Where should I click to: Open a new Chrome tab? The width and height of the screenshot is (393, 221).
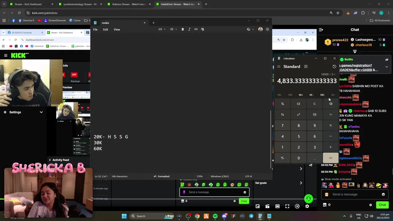[x=206, y=4]
